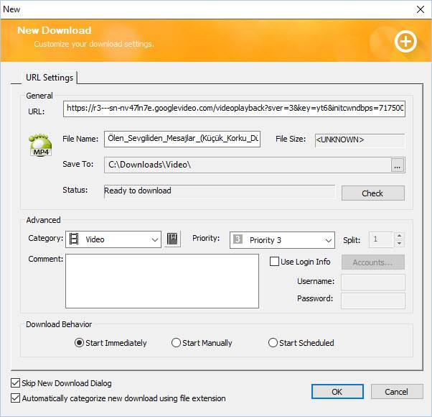Click the Comment text area
The width and height of the screenshot is (432, 417).
pyautogui.click(x=161, y=281)
